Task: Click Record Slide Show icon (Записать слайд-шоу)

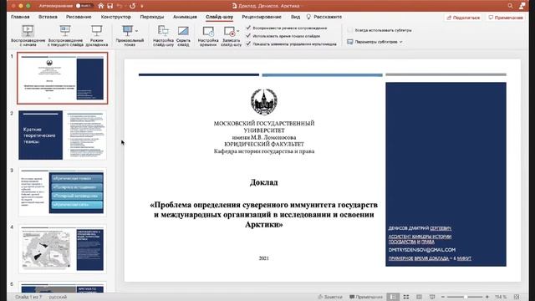Action: pos(229,32)
